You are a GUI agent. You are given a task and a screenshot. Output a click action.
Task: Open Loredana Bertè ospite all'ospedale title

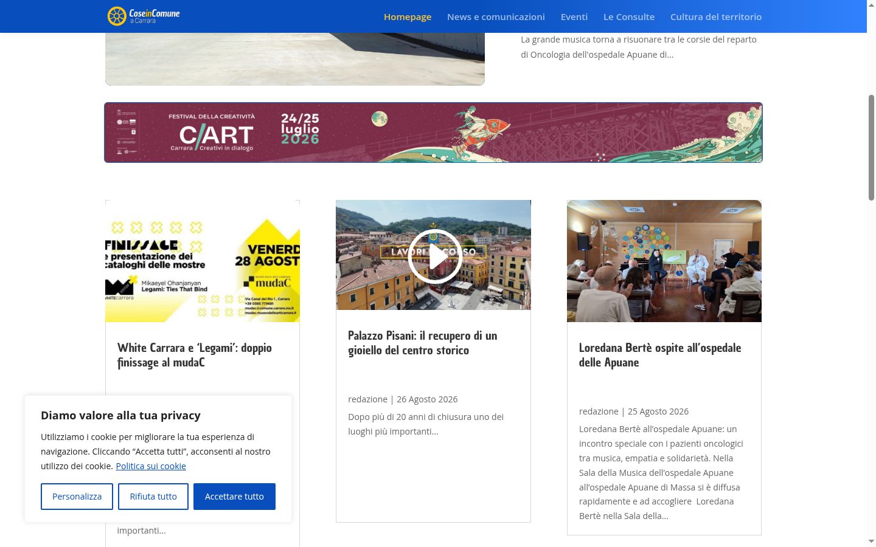point(660,355)
